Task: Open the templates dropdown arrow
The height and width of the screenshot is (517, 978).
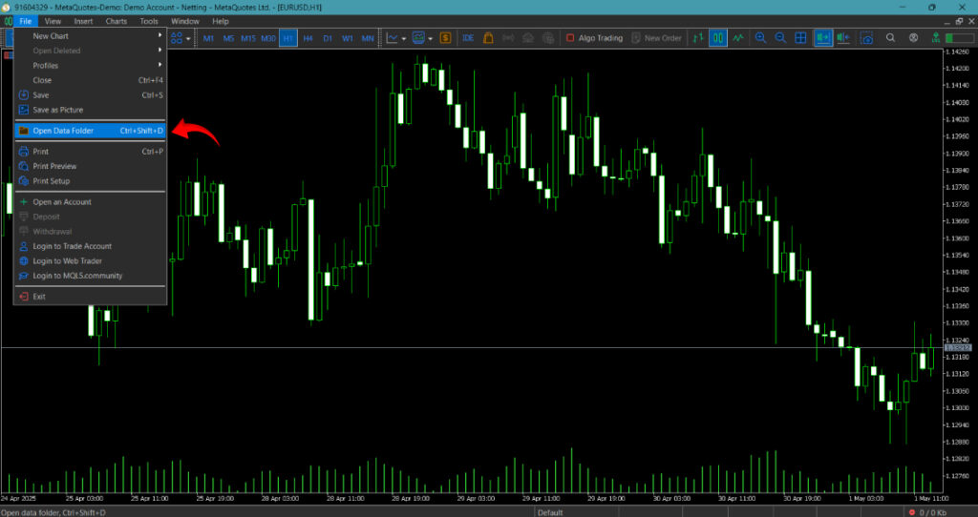Action: click(431, 38)
